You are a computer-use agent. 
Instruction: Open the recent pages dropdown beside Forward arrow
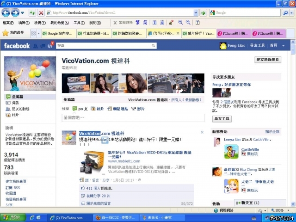click(x=23, y=13)
